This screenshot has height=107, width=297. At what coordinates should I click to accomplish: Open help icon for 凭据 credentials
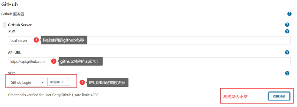click(287, 73)
